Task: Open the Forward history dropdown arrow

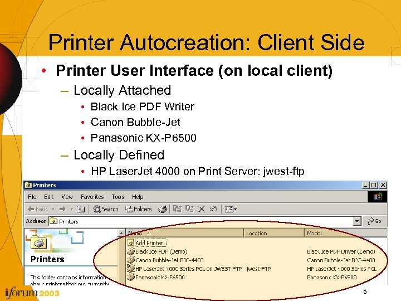Action: pyautogui.click(x=72, y=210)
